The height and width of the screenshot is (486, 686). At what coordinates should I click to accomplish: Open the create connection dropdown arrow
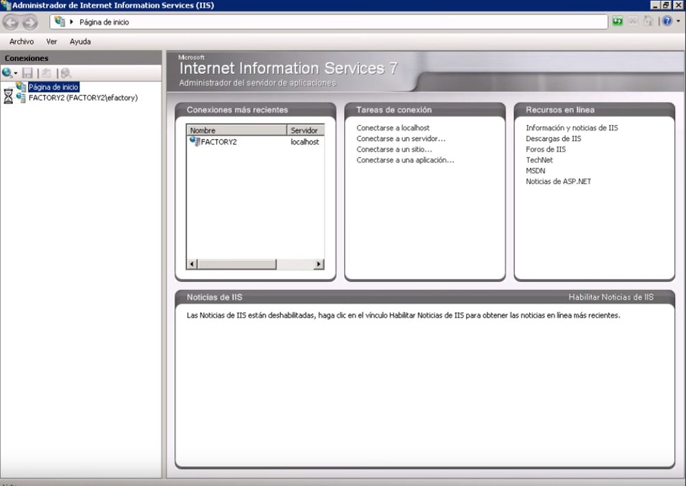(16, 73)
